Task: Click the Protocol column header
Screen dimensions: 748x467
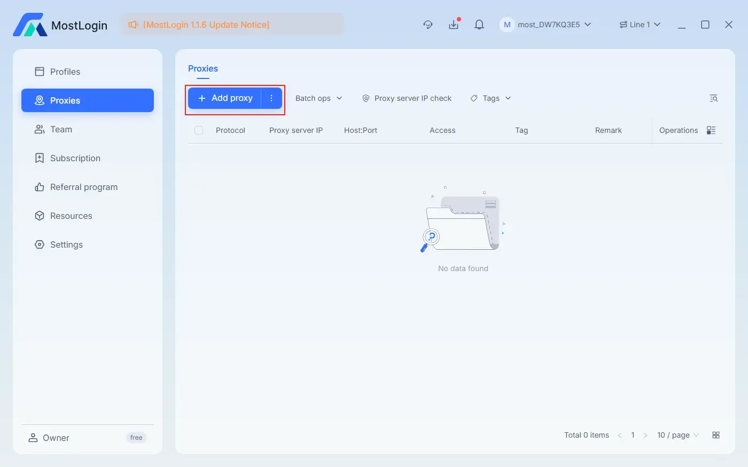Action: pyautogui.click(x=230, y=130)
